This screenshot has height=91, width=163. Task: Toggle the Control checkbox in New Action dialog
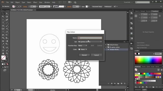click(x=96, y=45)
